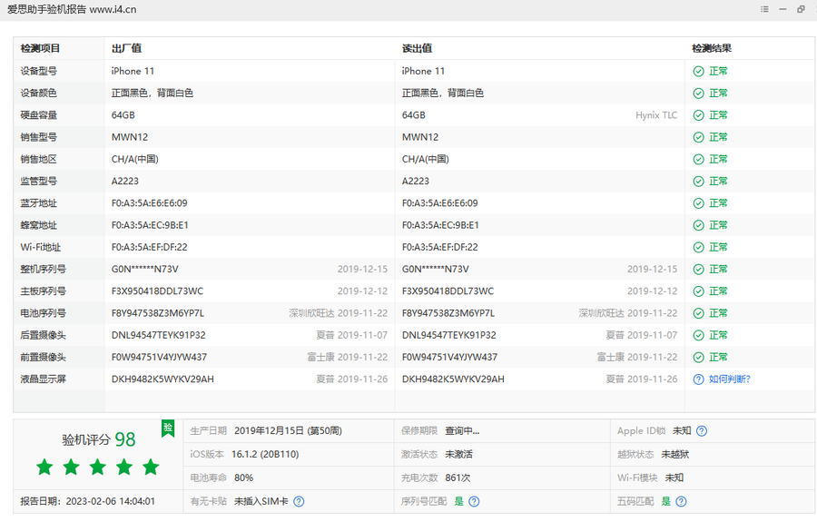Click the 读出值 column header
The width and height of the screenshot is (817, 522).
tap(417, 48)
